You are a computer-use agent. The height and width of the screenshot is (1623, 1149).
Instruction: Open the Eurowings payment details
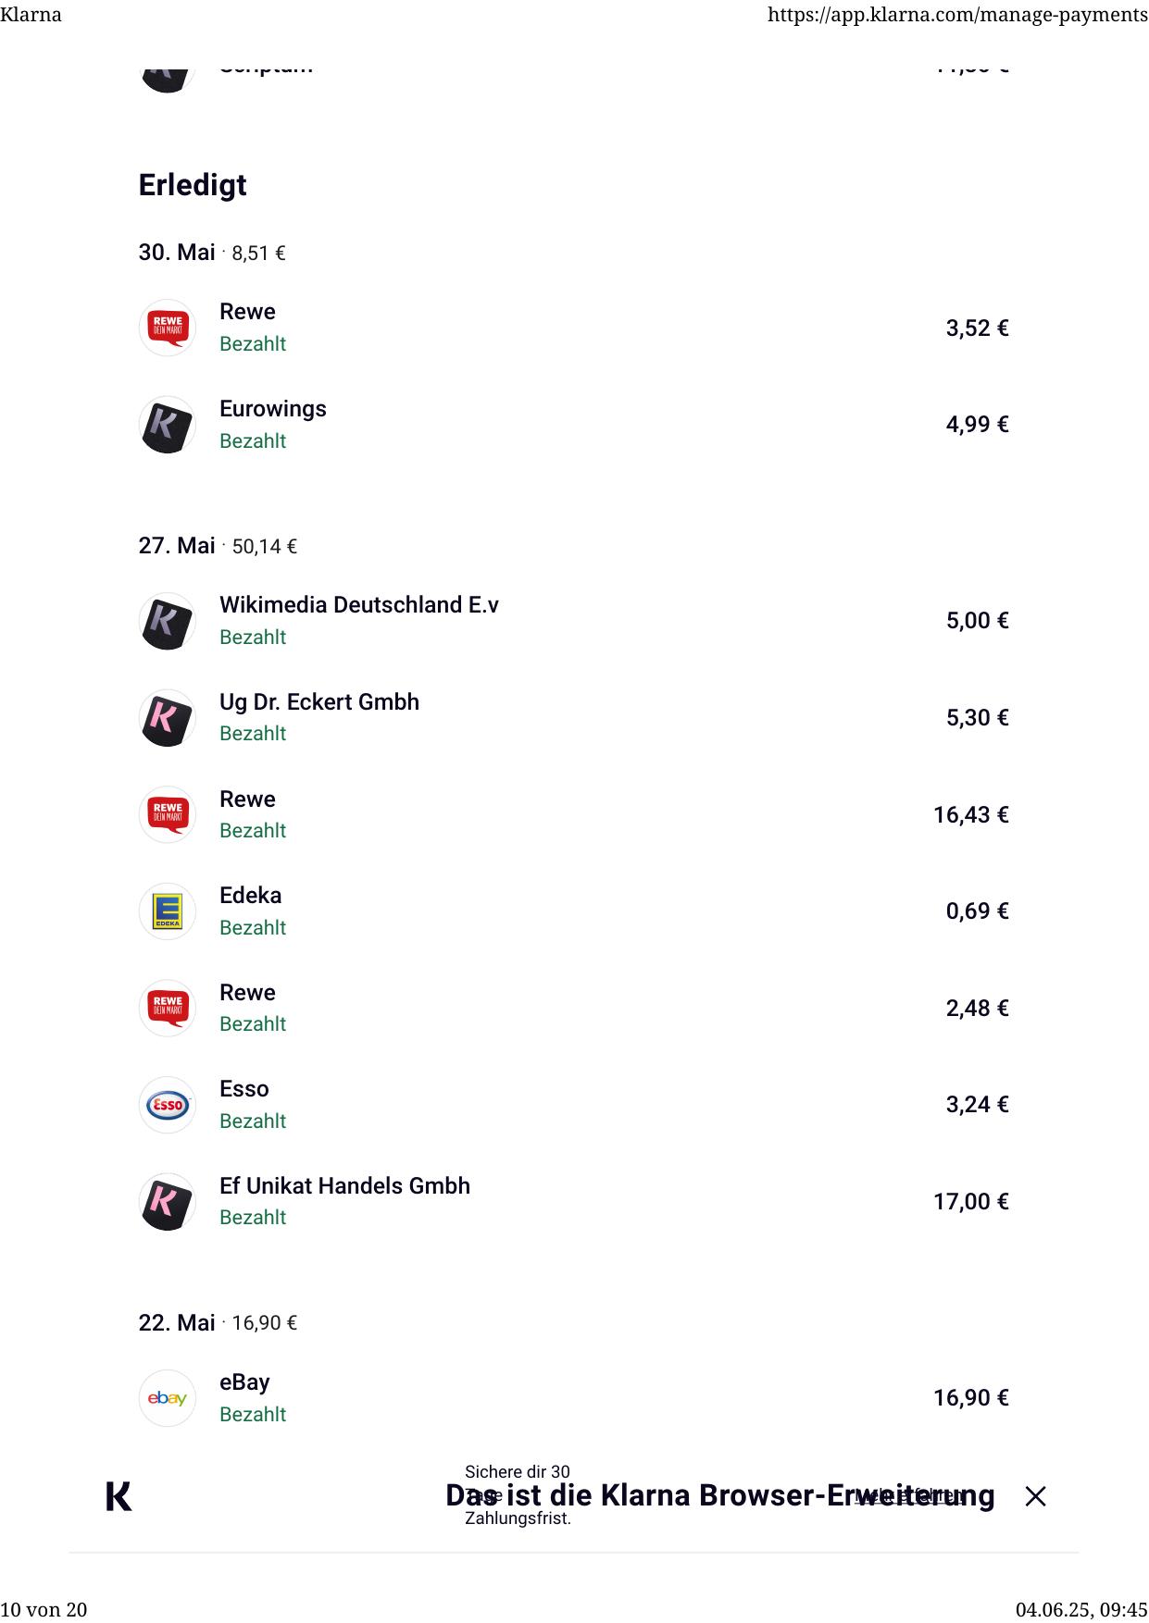coord(273,409)
